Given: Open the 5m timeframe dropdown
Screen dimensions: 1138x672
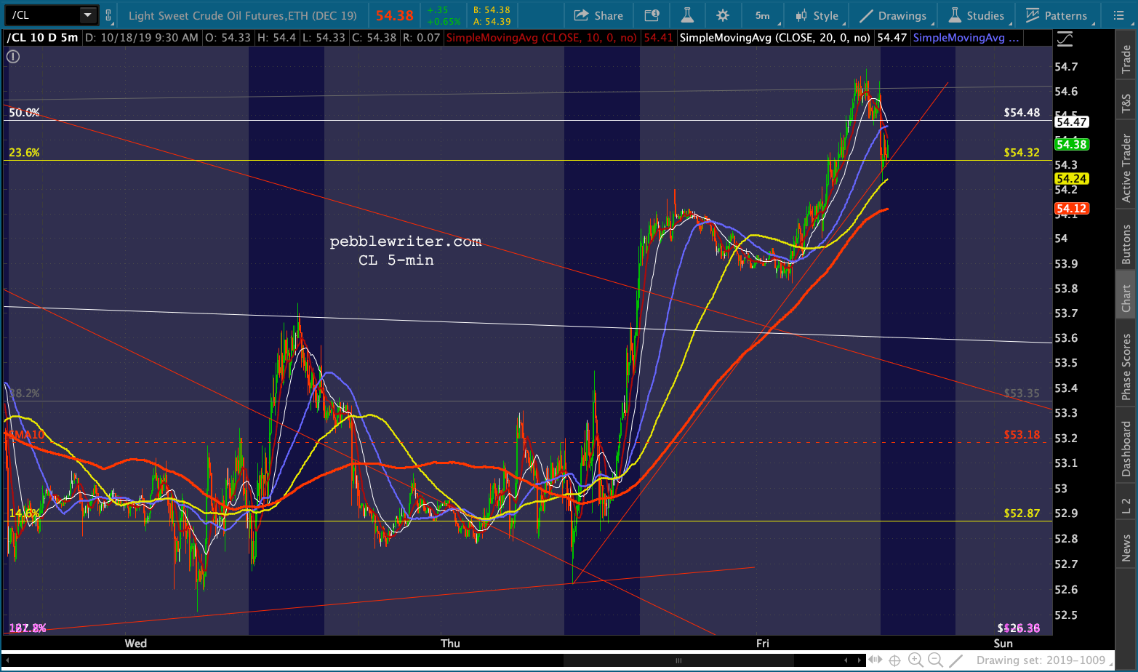Looking at the screenshot, I should tap(762, 15).
